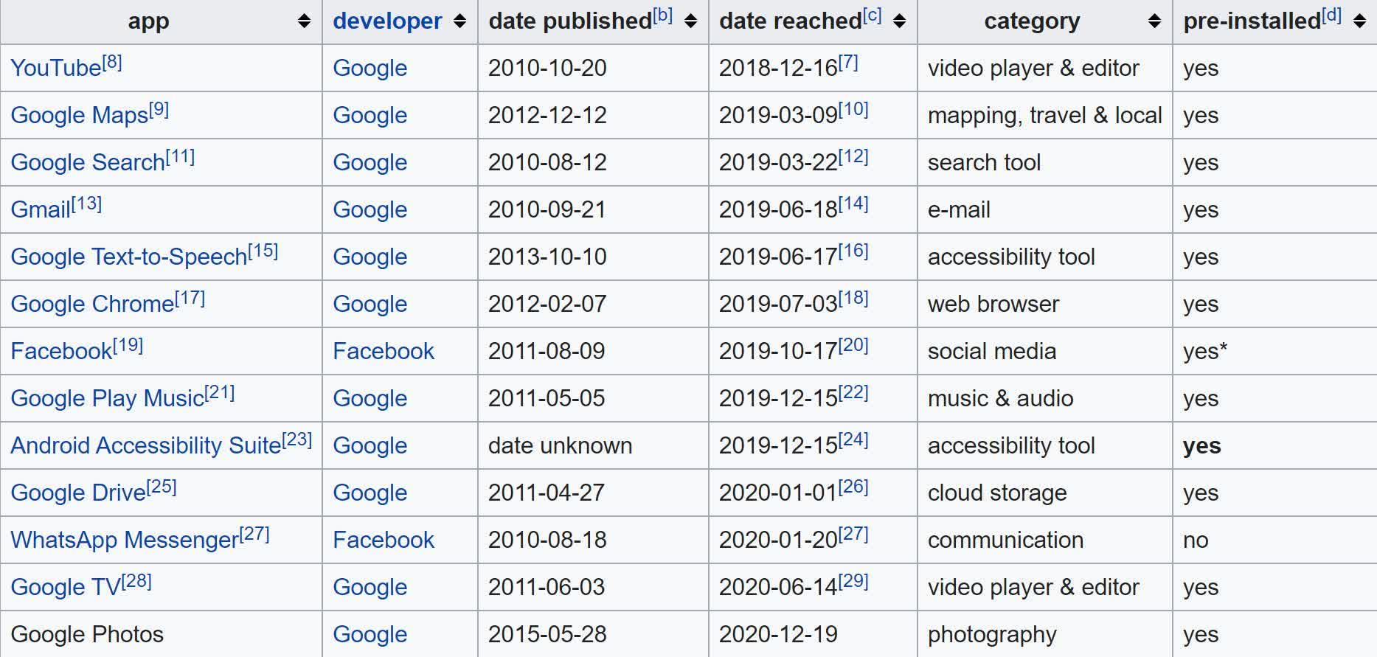Image resolution: width=1377 pixels, height=657 pixels.
Task: Sort by pre-installed column arrows
Action: (1359, 21)
